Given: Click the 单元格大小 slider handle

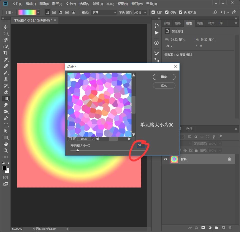Looking at the screenshot, I should [x=77, y=150].
